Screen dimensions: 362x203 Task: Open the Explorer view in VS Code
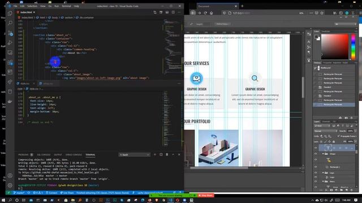[10, 14]
